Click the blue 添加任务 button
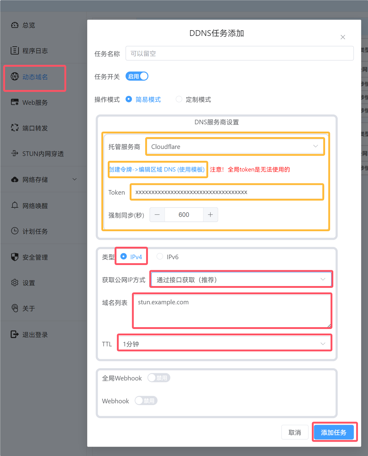Image resolution: width=368 pixels, height=456 pixels. [x=334, y=432]
